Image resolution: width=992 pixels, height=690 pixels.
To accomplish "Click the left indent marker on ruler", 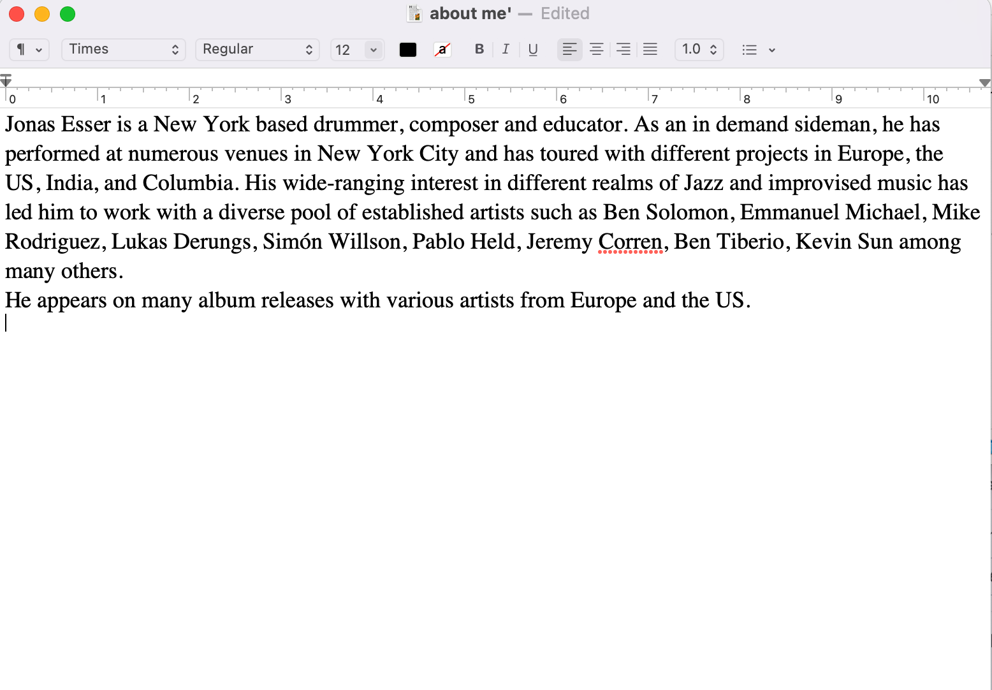I will coord(6,81).
